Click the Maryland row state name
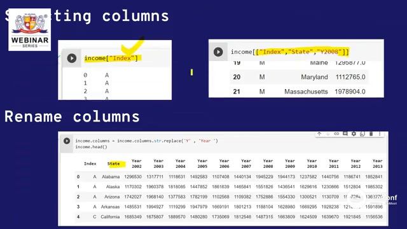 tap(314, 77)
